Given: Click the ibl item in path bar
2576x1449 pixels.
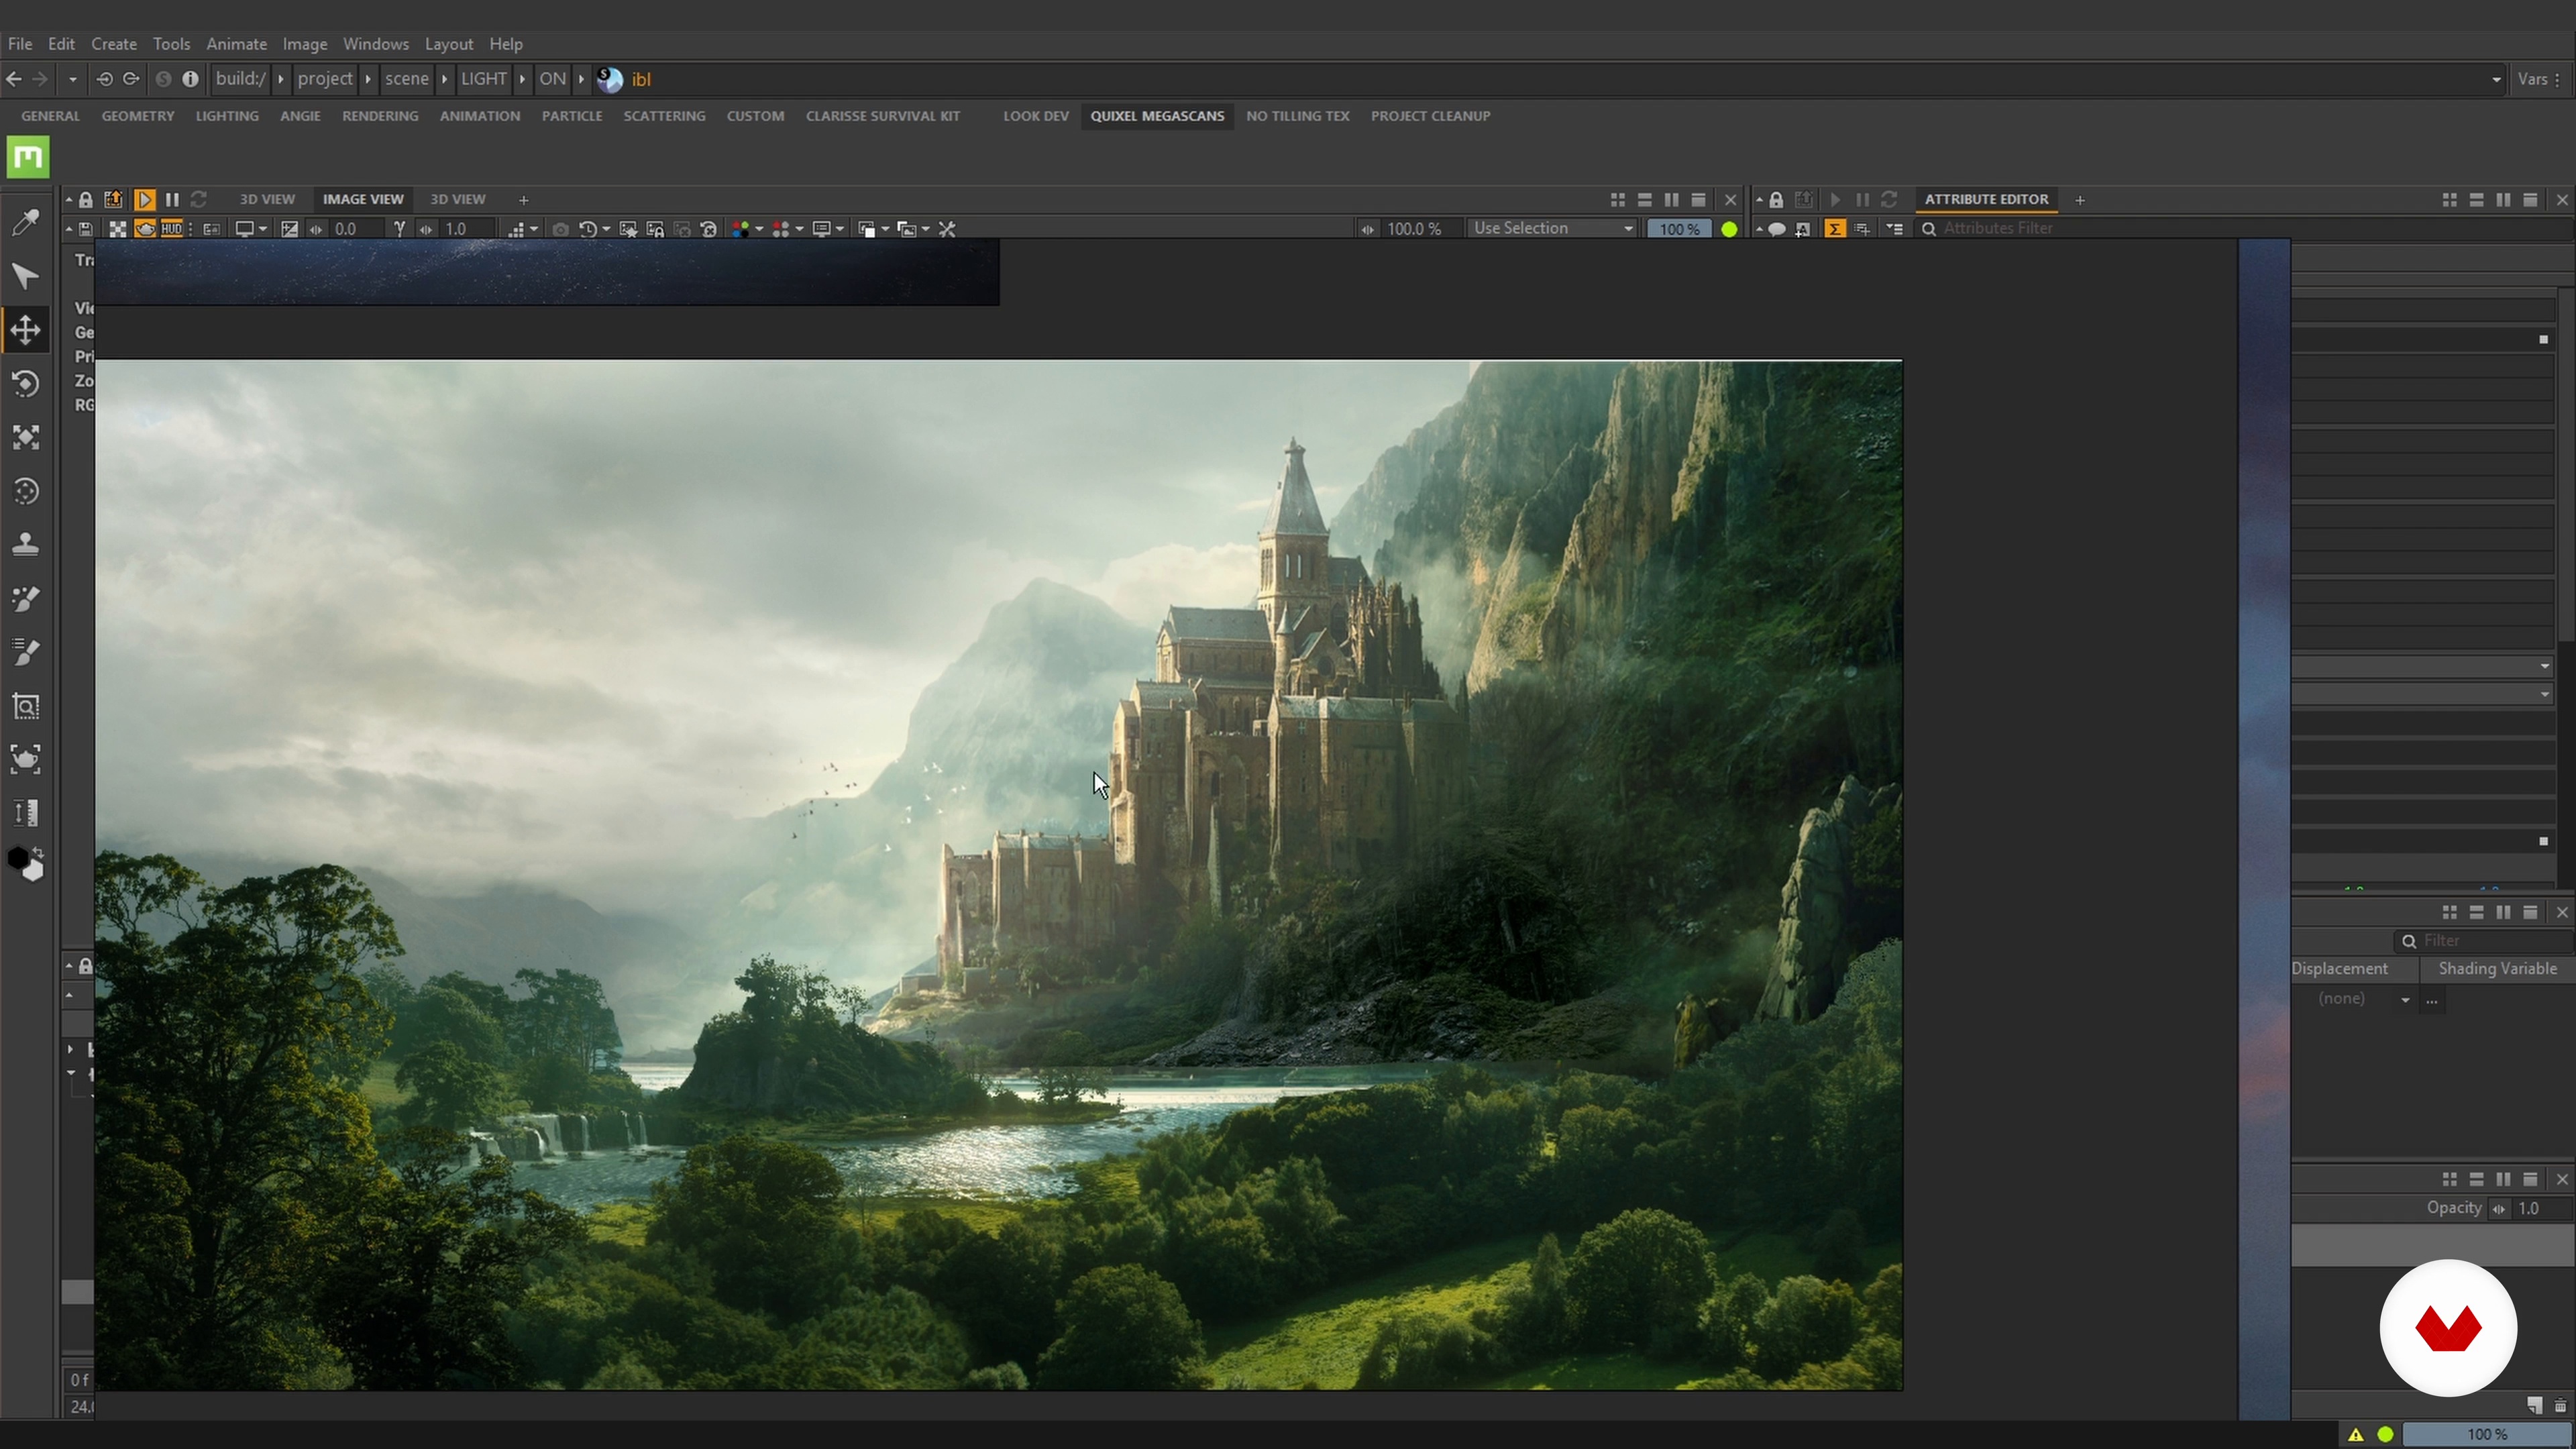Looking at the screenshot, I should [641, 80].
